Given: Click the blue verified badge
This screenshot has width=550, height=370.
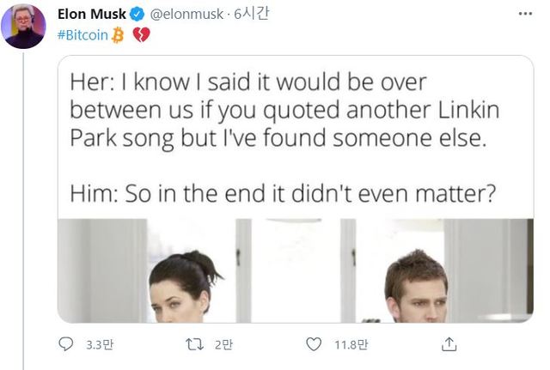Looking at the screenshot, I should coord(134,15).
